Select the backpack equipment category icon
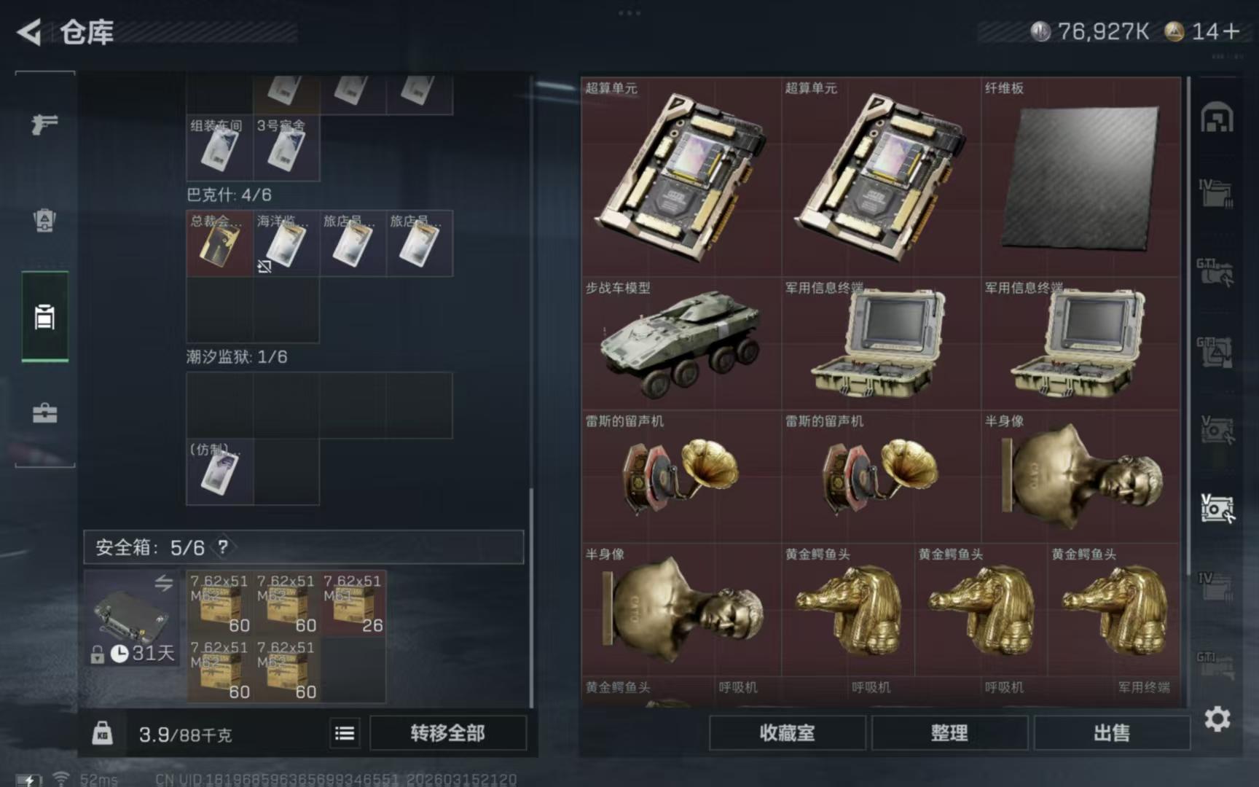The image size is (1259, 787). tap(44, 220)
